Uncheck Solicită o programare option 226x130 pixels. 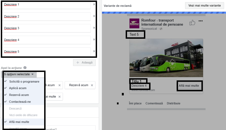(x=24, y=81)
